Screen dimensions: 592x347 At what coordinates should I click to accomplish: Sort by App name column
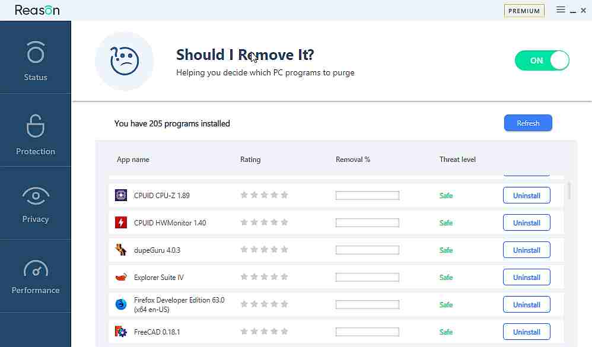133,160
